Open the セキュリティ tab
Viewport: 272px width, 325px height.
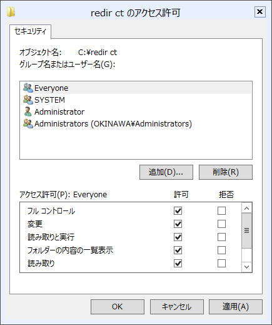(30, 31)
